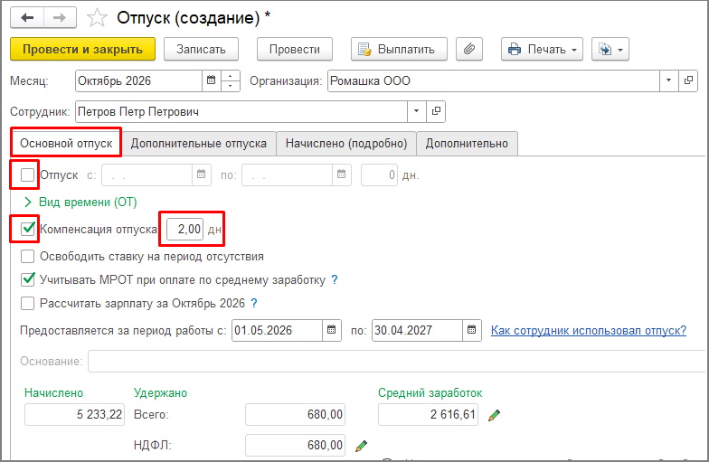Click the Сотрудник field Петров Петр Петрович
This screenshot has height=462, width=709.
click(x=241, y=112)
